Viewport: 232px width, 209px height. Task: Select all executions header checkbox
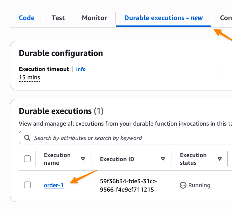pyautogui.click(x=27, y=159)
